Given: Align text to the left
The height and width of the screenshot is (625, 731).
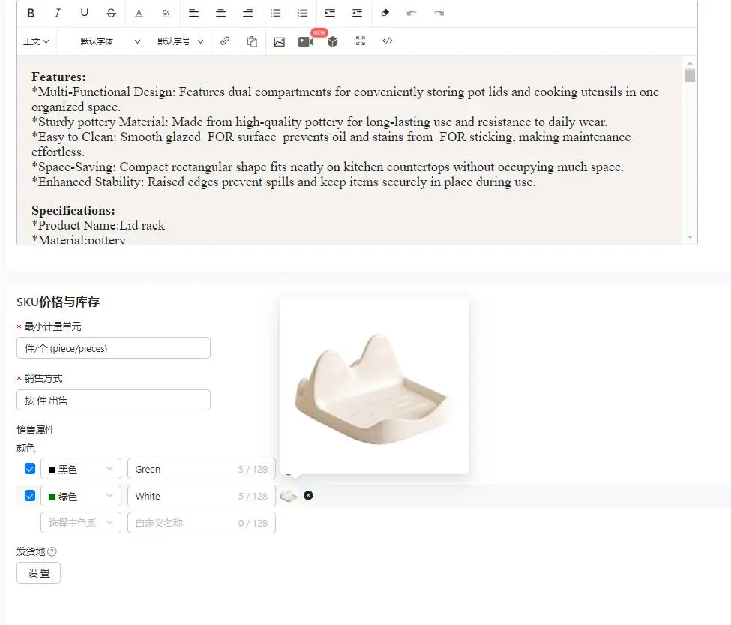Looking at the screenshot, I should (x=193, y=13).
